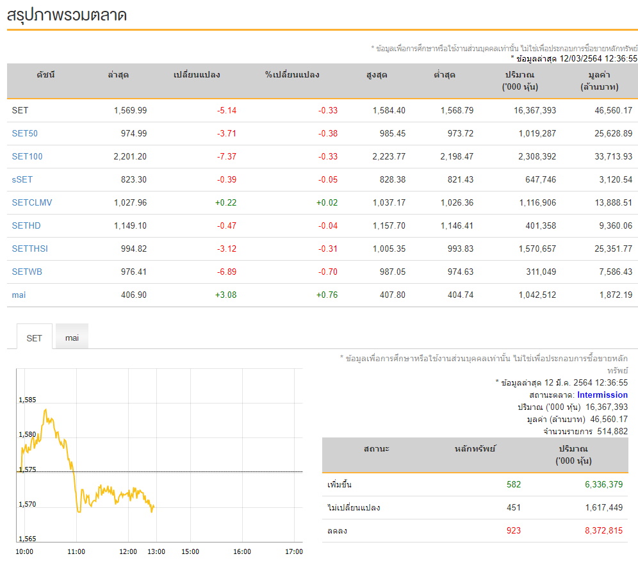Open the SETCLMV index link
Screen dimensions: 638x563
point(32,202)
